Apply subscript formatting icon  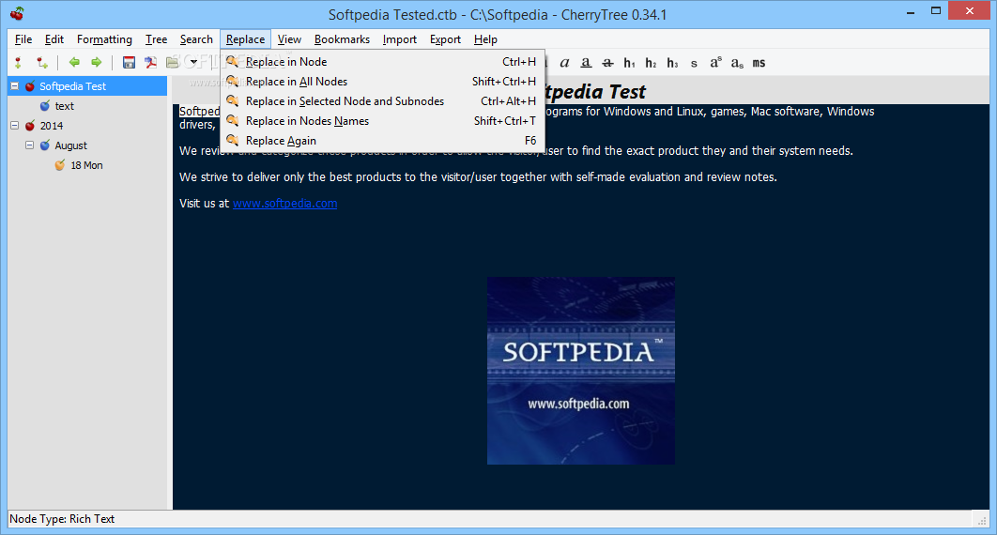(738, 62)
